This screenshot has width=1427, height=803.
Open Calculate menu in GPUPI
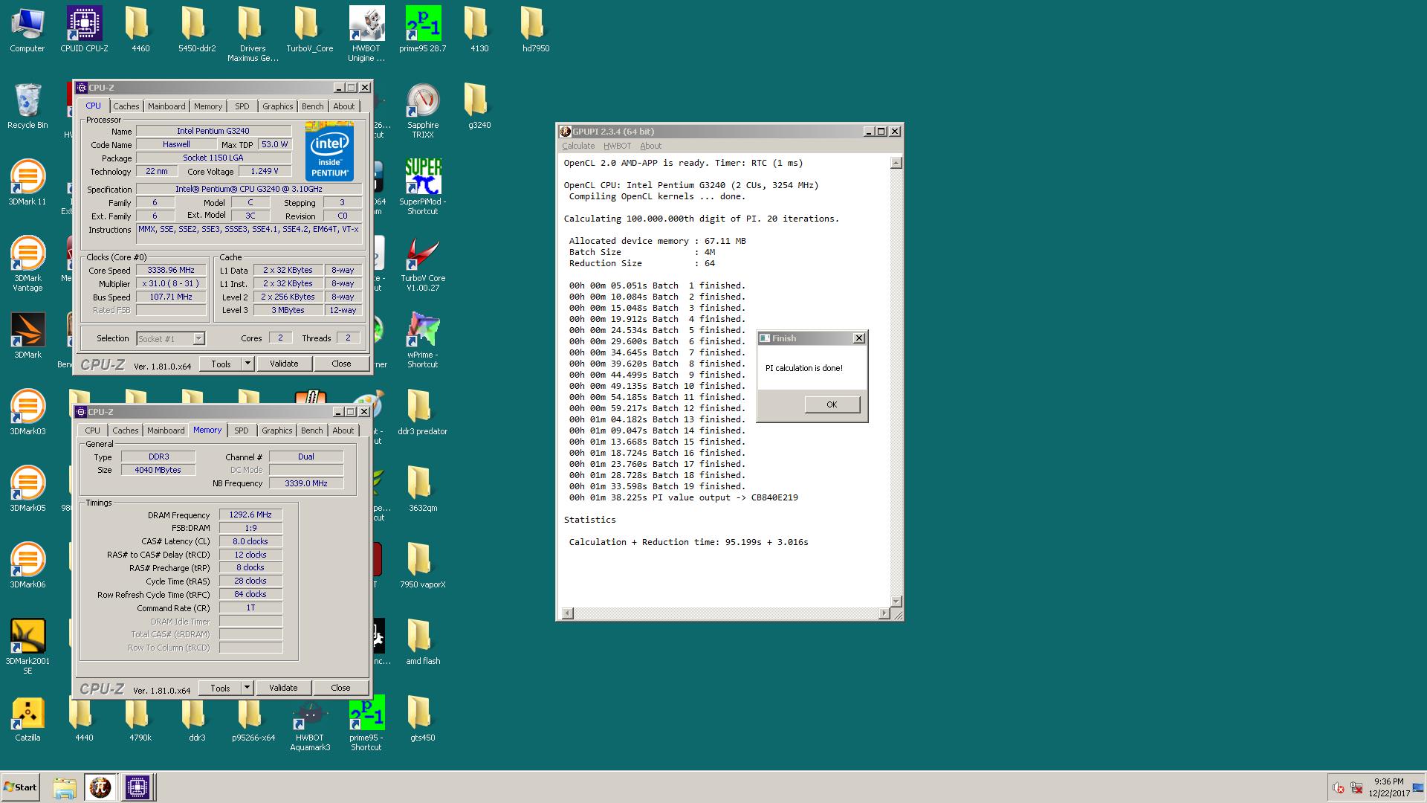coord(578,146)
